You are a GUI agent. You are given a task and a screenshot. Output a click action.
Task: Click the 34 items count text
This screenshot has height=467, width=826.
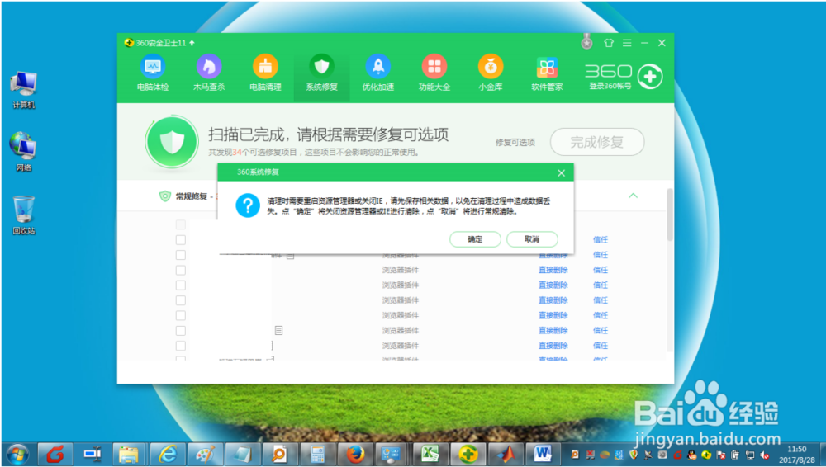point(237,153)
